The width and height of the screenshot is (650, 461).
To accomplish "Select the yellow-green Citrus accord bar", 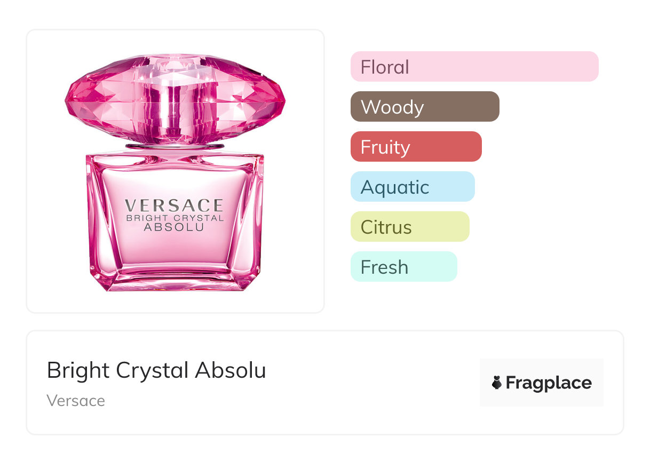I will [x=410, y=227].
